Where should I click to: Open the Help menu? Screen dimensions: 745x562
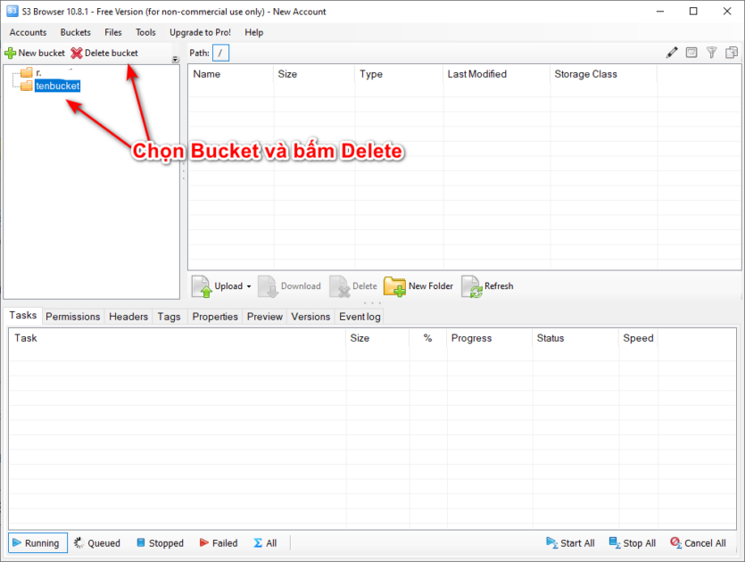pyautogui.click(x=253, y=32)
